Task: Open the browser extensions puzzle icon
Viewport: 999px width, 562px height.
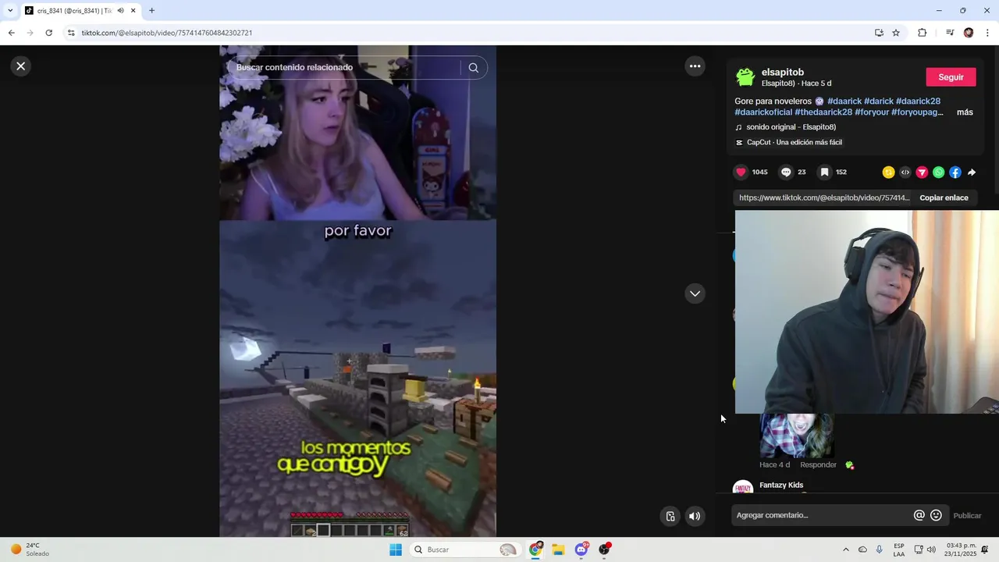Action: tap(922, 33)
